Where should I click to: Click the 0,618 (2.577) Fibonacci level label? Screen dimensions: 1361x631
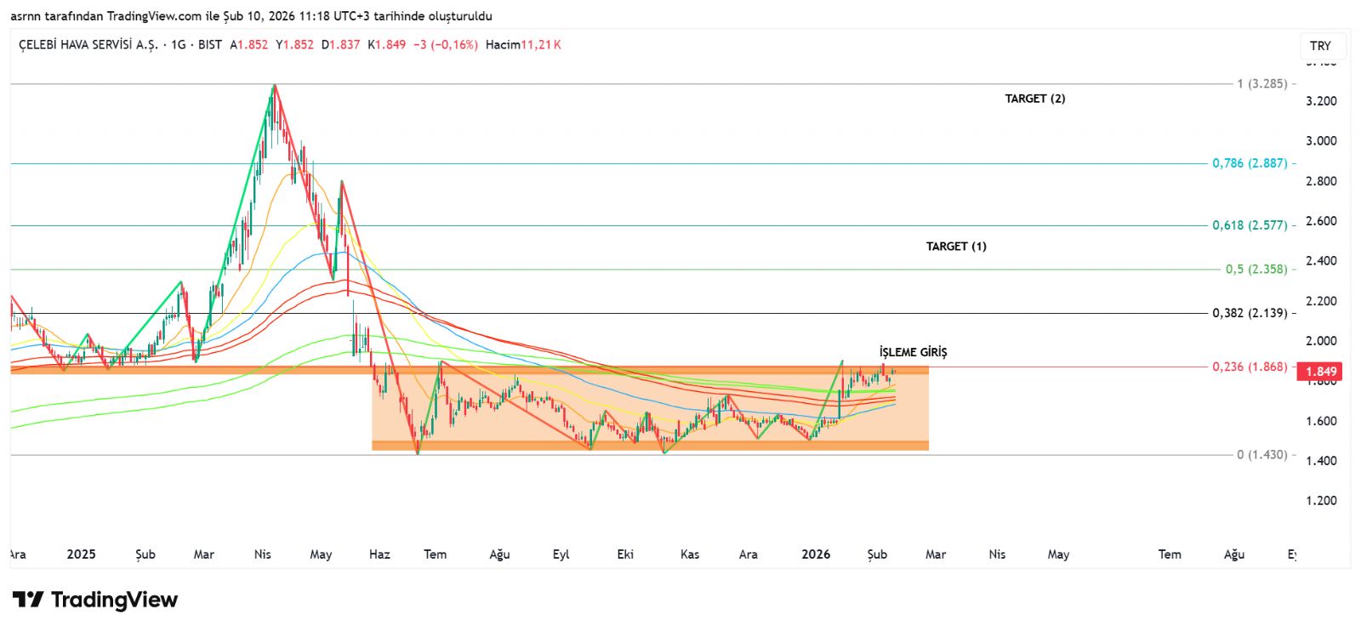(1249, 225)
